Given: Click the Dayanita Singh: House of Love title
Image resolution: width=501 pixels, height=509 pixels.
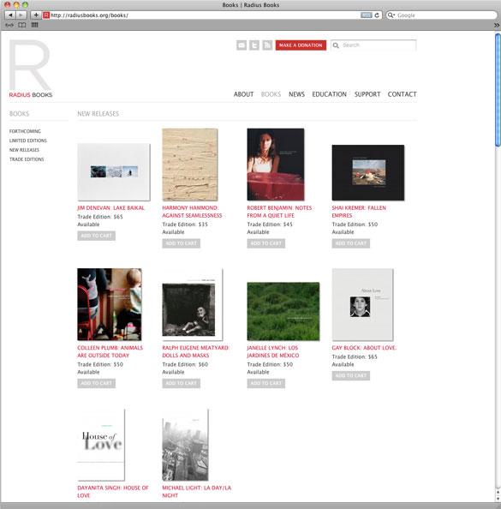Looking at the screenshot, I should pos(112,492).
